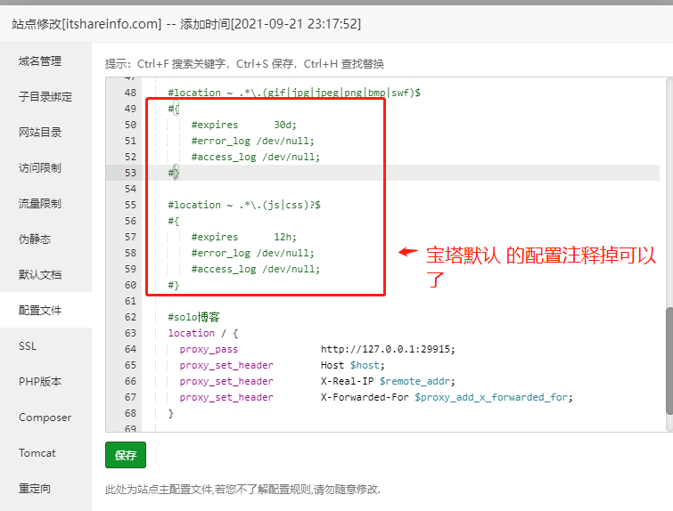This screenshot has height=511, width=673.
Task: Switch to the 子目录绑定 tab
Action: click(x=45, y=97)
